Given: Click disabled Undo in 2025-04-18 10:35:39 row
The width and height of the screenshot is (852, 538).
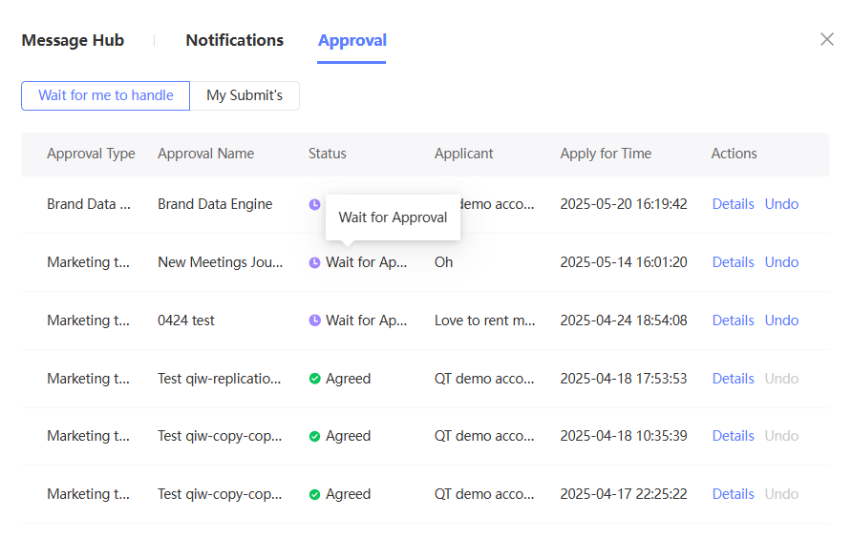Looking at the screenshot, I should 781,436.
